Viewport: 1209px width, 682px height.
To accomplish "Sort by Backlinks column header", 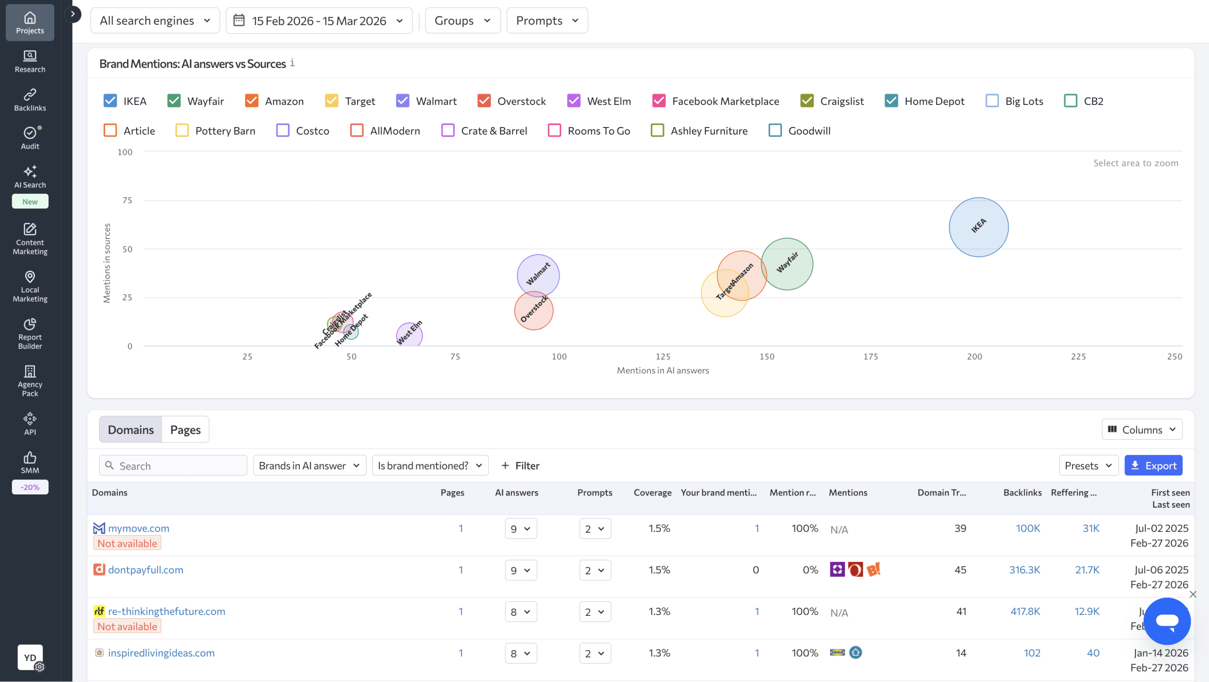I will coord(1022,493).
